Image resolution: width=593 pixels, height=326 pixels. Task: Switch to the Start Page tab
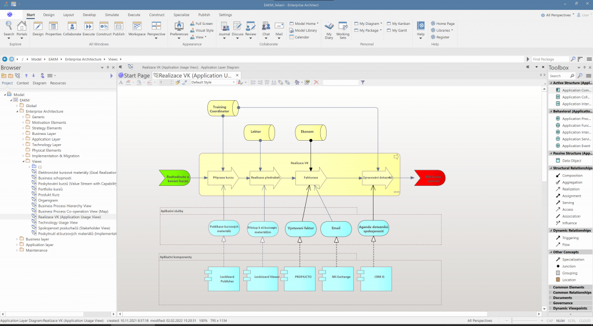(134, 75)
